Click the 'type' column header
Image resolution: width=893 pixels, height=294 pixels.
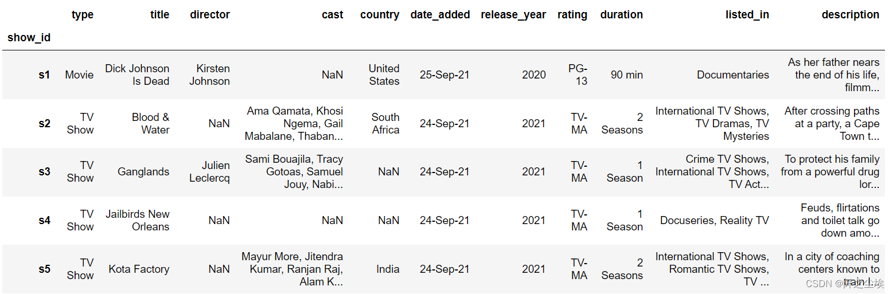pos(83,15)
